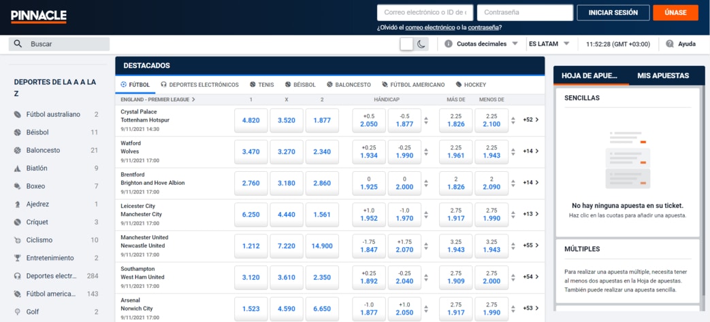This screenshot has width=710, height=322.
Task: Click the Contraseña password field
Action: (526, 13)
